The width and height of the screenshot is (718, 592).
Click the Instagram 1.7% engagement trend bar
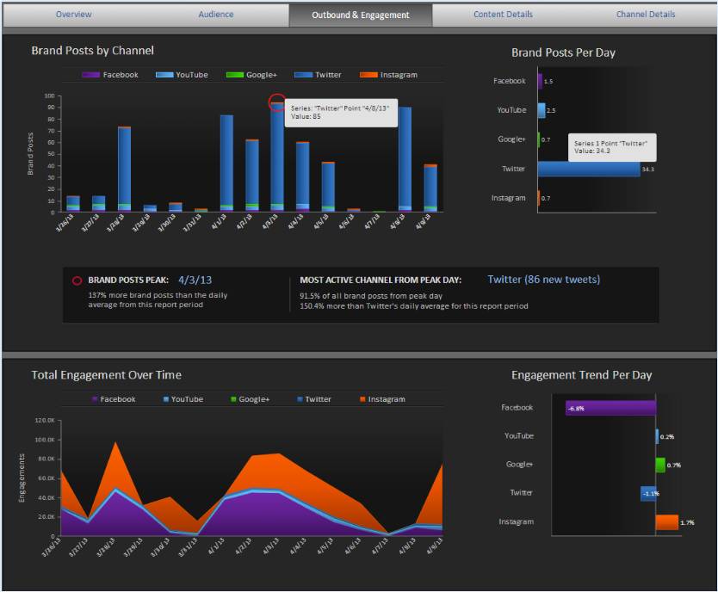(666, 522)
